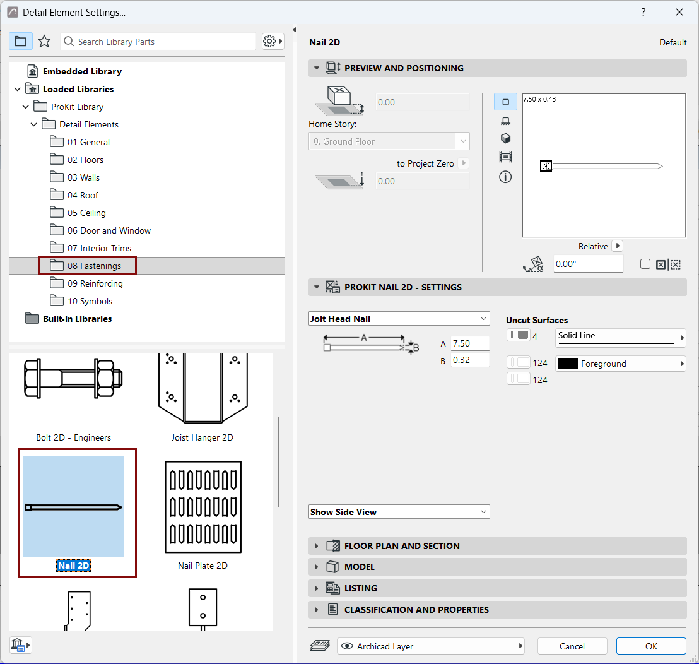Collapse the Loaded Libraries tree node
The height and width of the screenshot is (664, 699).
click(x=18, y=89)
